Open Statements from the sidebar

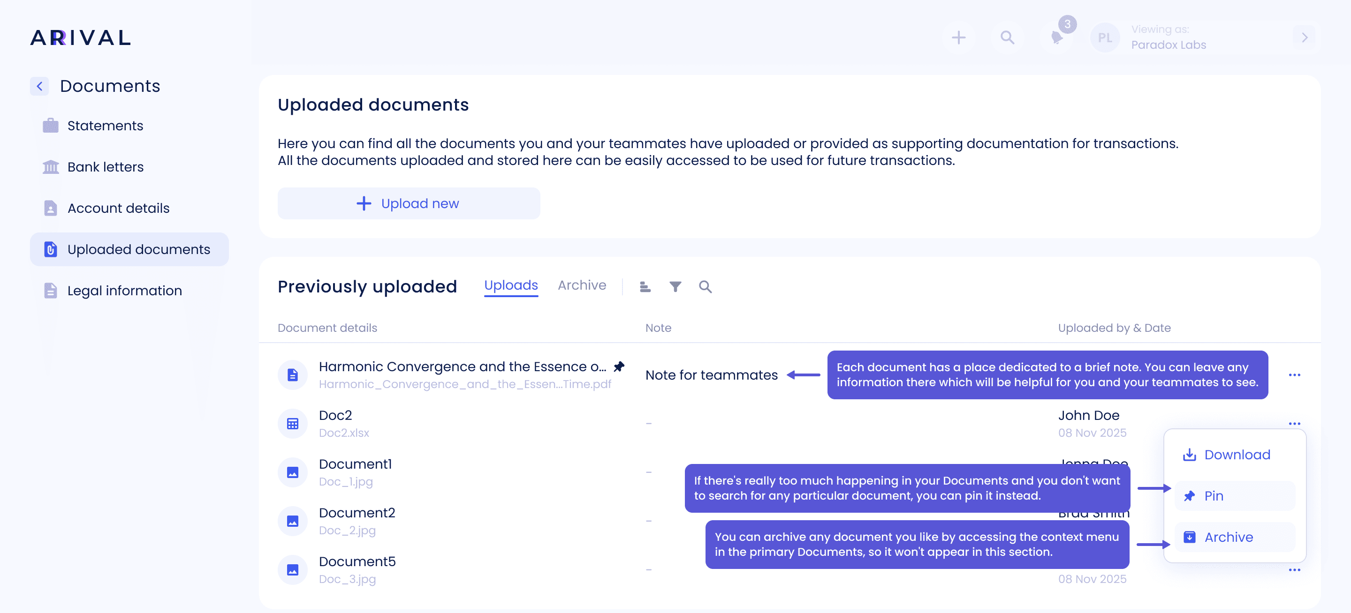(x=105, y=126)
